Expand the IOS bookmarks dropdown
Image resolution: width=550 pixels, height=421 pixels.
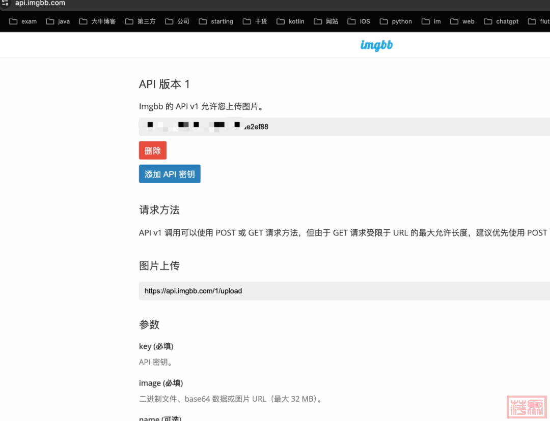359,21
